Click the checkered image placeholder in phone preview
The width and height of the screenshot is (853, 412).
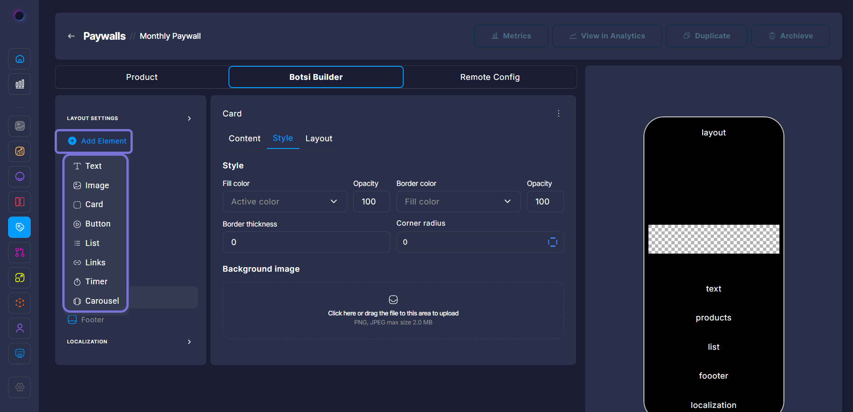pos(713,239)
